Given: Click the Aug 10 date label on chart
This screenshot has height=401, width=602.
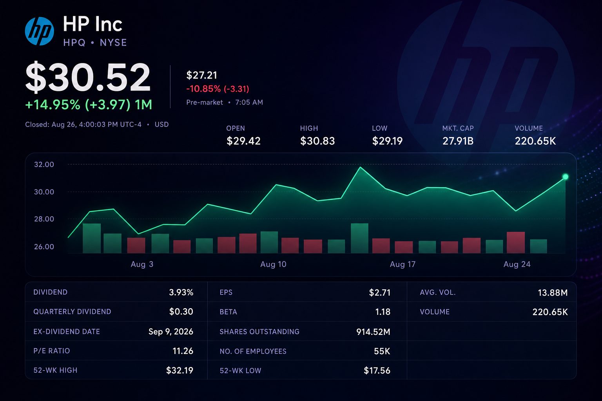Looking at the screenshot, I should (273, 264).
